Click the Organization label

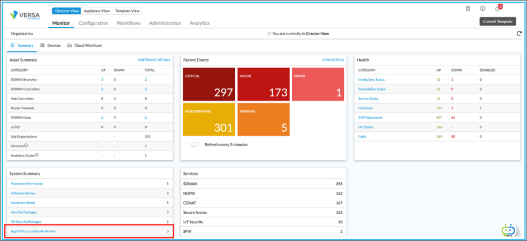[22, 33]
